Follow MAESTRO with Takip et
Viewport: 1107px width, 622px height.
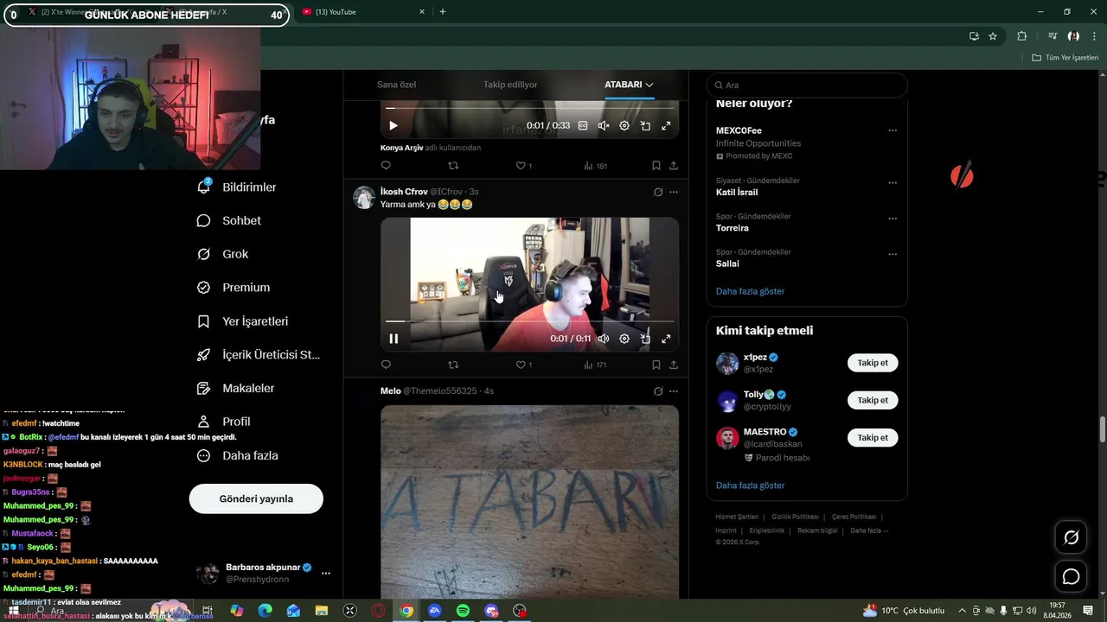873,438
